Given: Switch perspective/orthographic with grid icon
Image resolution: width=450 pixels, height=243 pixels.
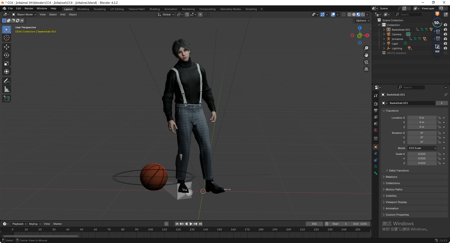Looking at the screenshot, I should pos(366,69).
